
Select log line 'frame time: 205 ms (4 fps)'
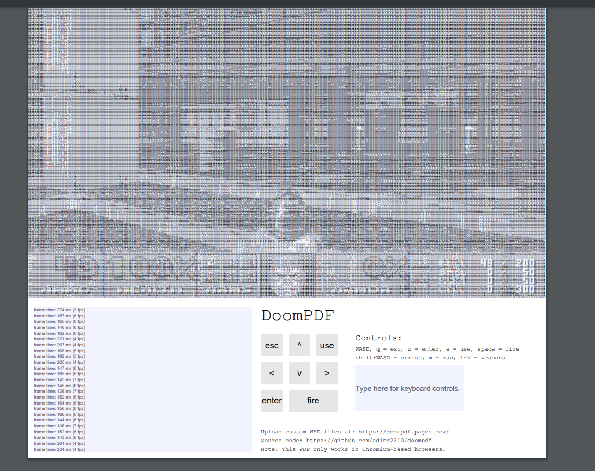59,362
